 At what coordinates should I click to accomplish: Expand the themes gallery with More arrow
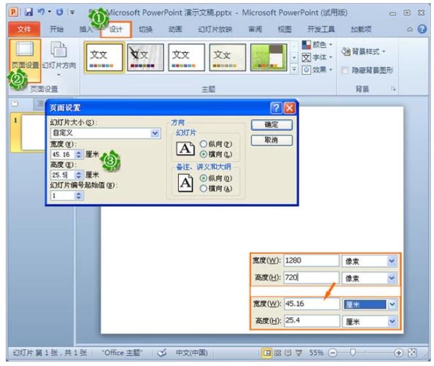point(294,69)
